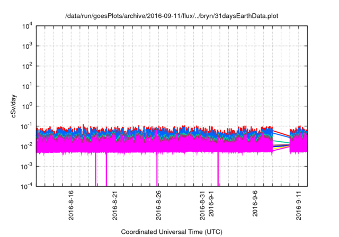Click the 10^-4 y-axis tick label

pyautogui.click(x=26, y=186)
